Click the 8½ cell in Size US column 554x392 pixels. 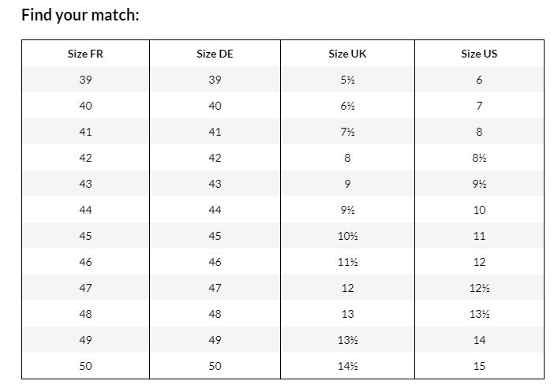coord(479,158)
